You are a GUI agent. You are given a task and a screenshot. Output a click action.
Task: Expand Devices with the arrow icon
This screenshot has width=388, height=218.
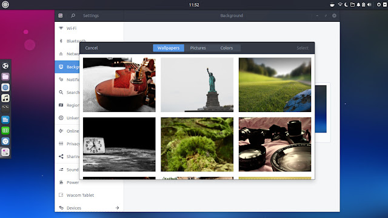117,208
